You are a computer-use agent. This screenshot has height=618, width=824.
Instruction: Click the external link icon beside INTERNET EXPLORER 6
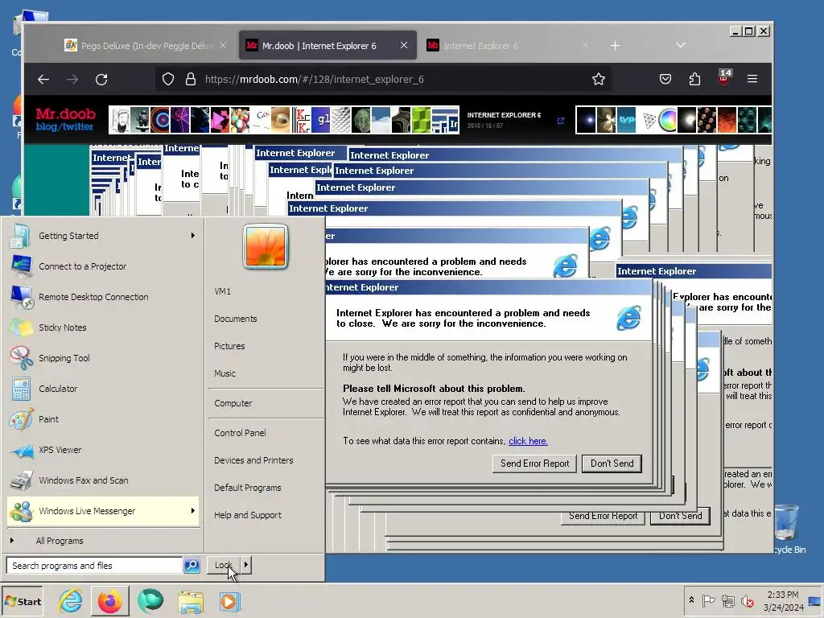(x=561, y=121)
